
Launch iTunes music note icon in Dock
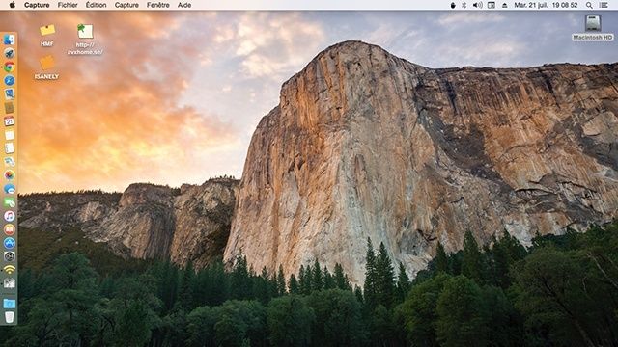tap(9, 216)
